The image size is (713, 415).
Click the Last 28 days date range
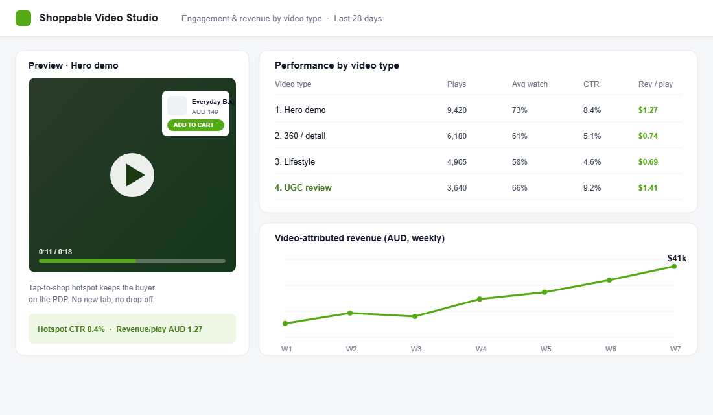pos(358,19)
